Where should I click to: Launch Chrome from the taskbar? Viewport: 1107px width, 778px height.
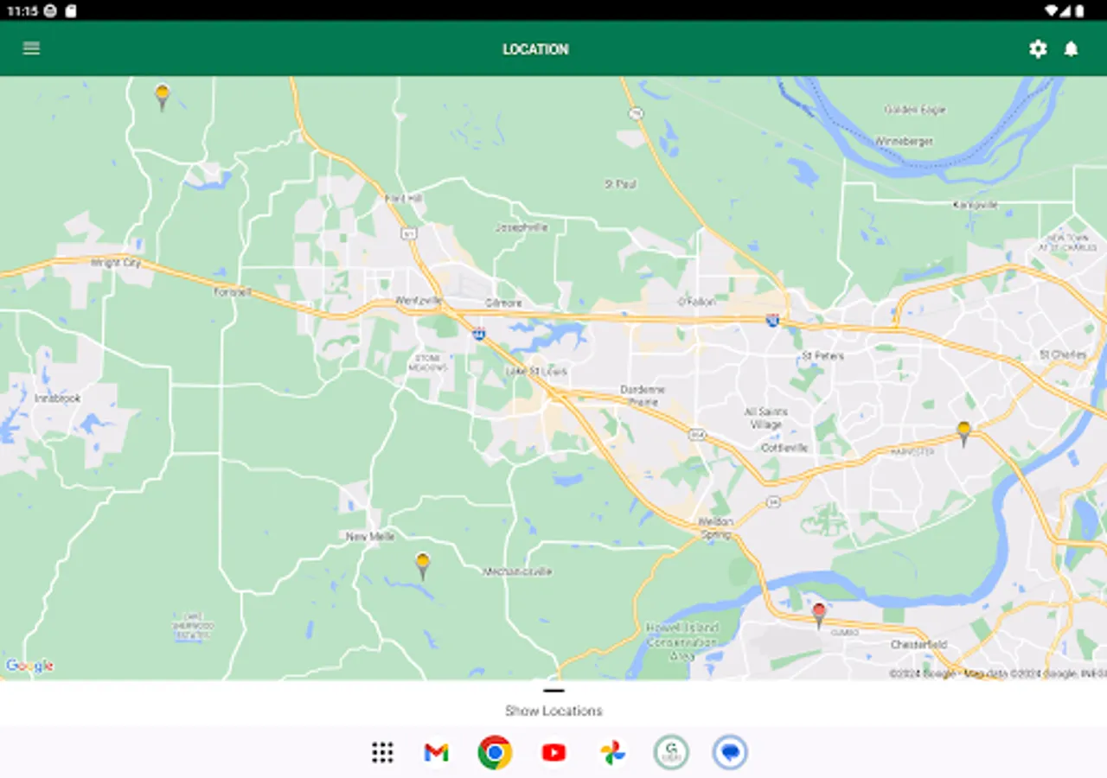(494, 752)
